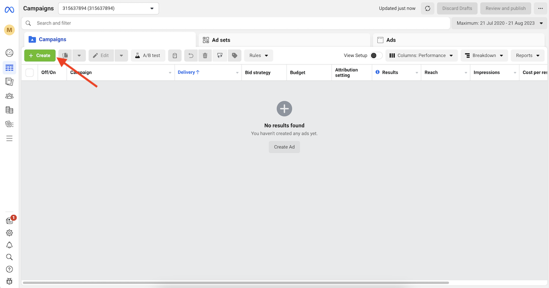The height and width of the screenshot is (288, 549).
Task: Switch to the Ad sets tab
Action: pos(221,40)
